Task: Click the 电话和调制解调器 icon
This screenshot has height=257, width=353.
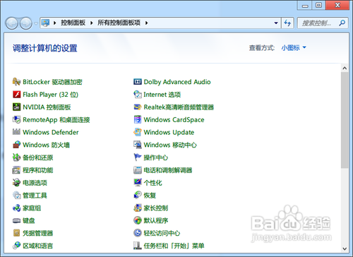Action: [138, 170]
